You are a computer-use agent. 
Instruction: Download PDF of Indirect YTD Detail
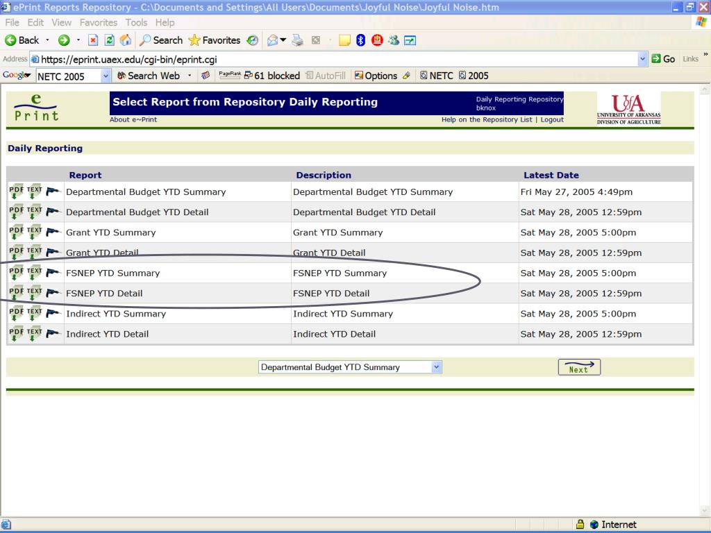click(x=17, y=334)
